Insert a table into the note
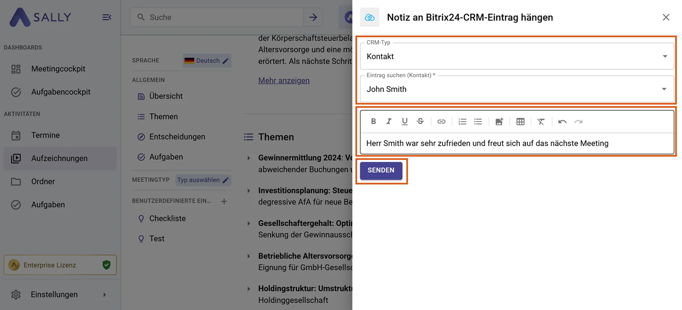 (x=520, y=121)
